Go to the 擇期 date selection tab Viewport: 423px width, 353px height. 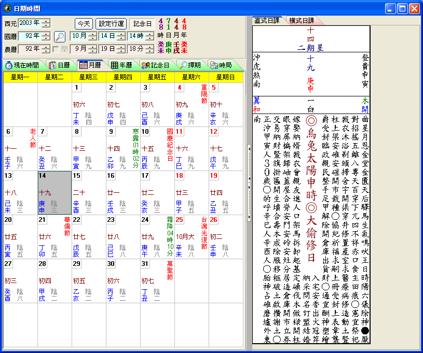[x=190, y=65]
